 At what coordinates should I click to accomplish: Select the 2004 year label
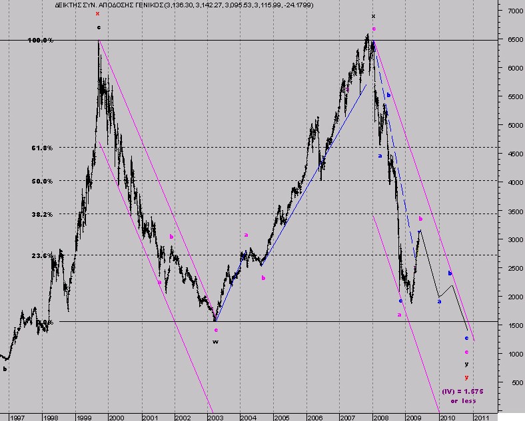pyautogui.click(x=249, y=418)
